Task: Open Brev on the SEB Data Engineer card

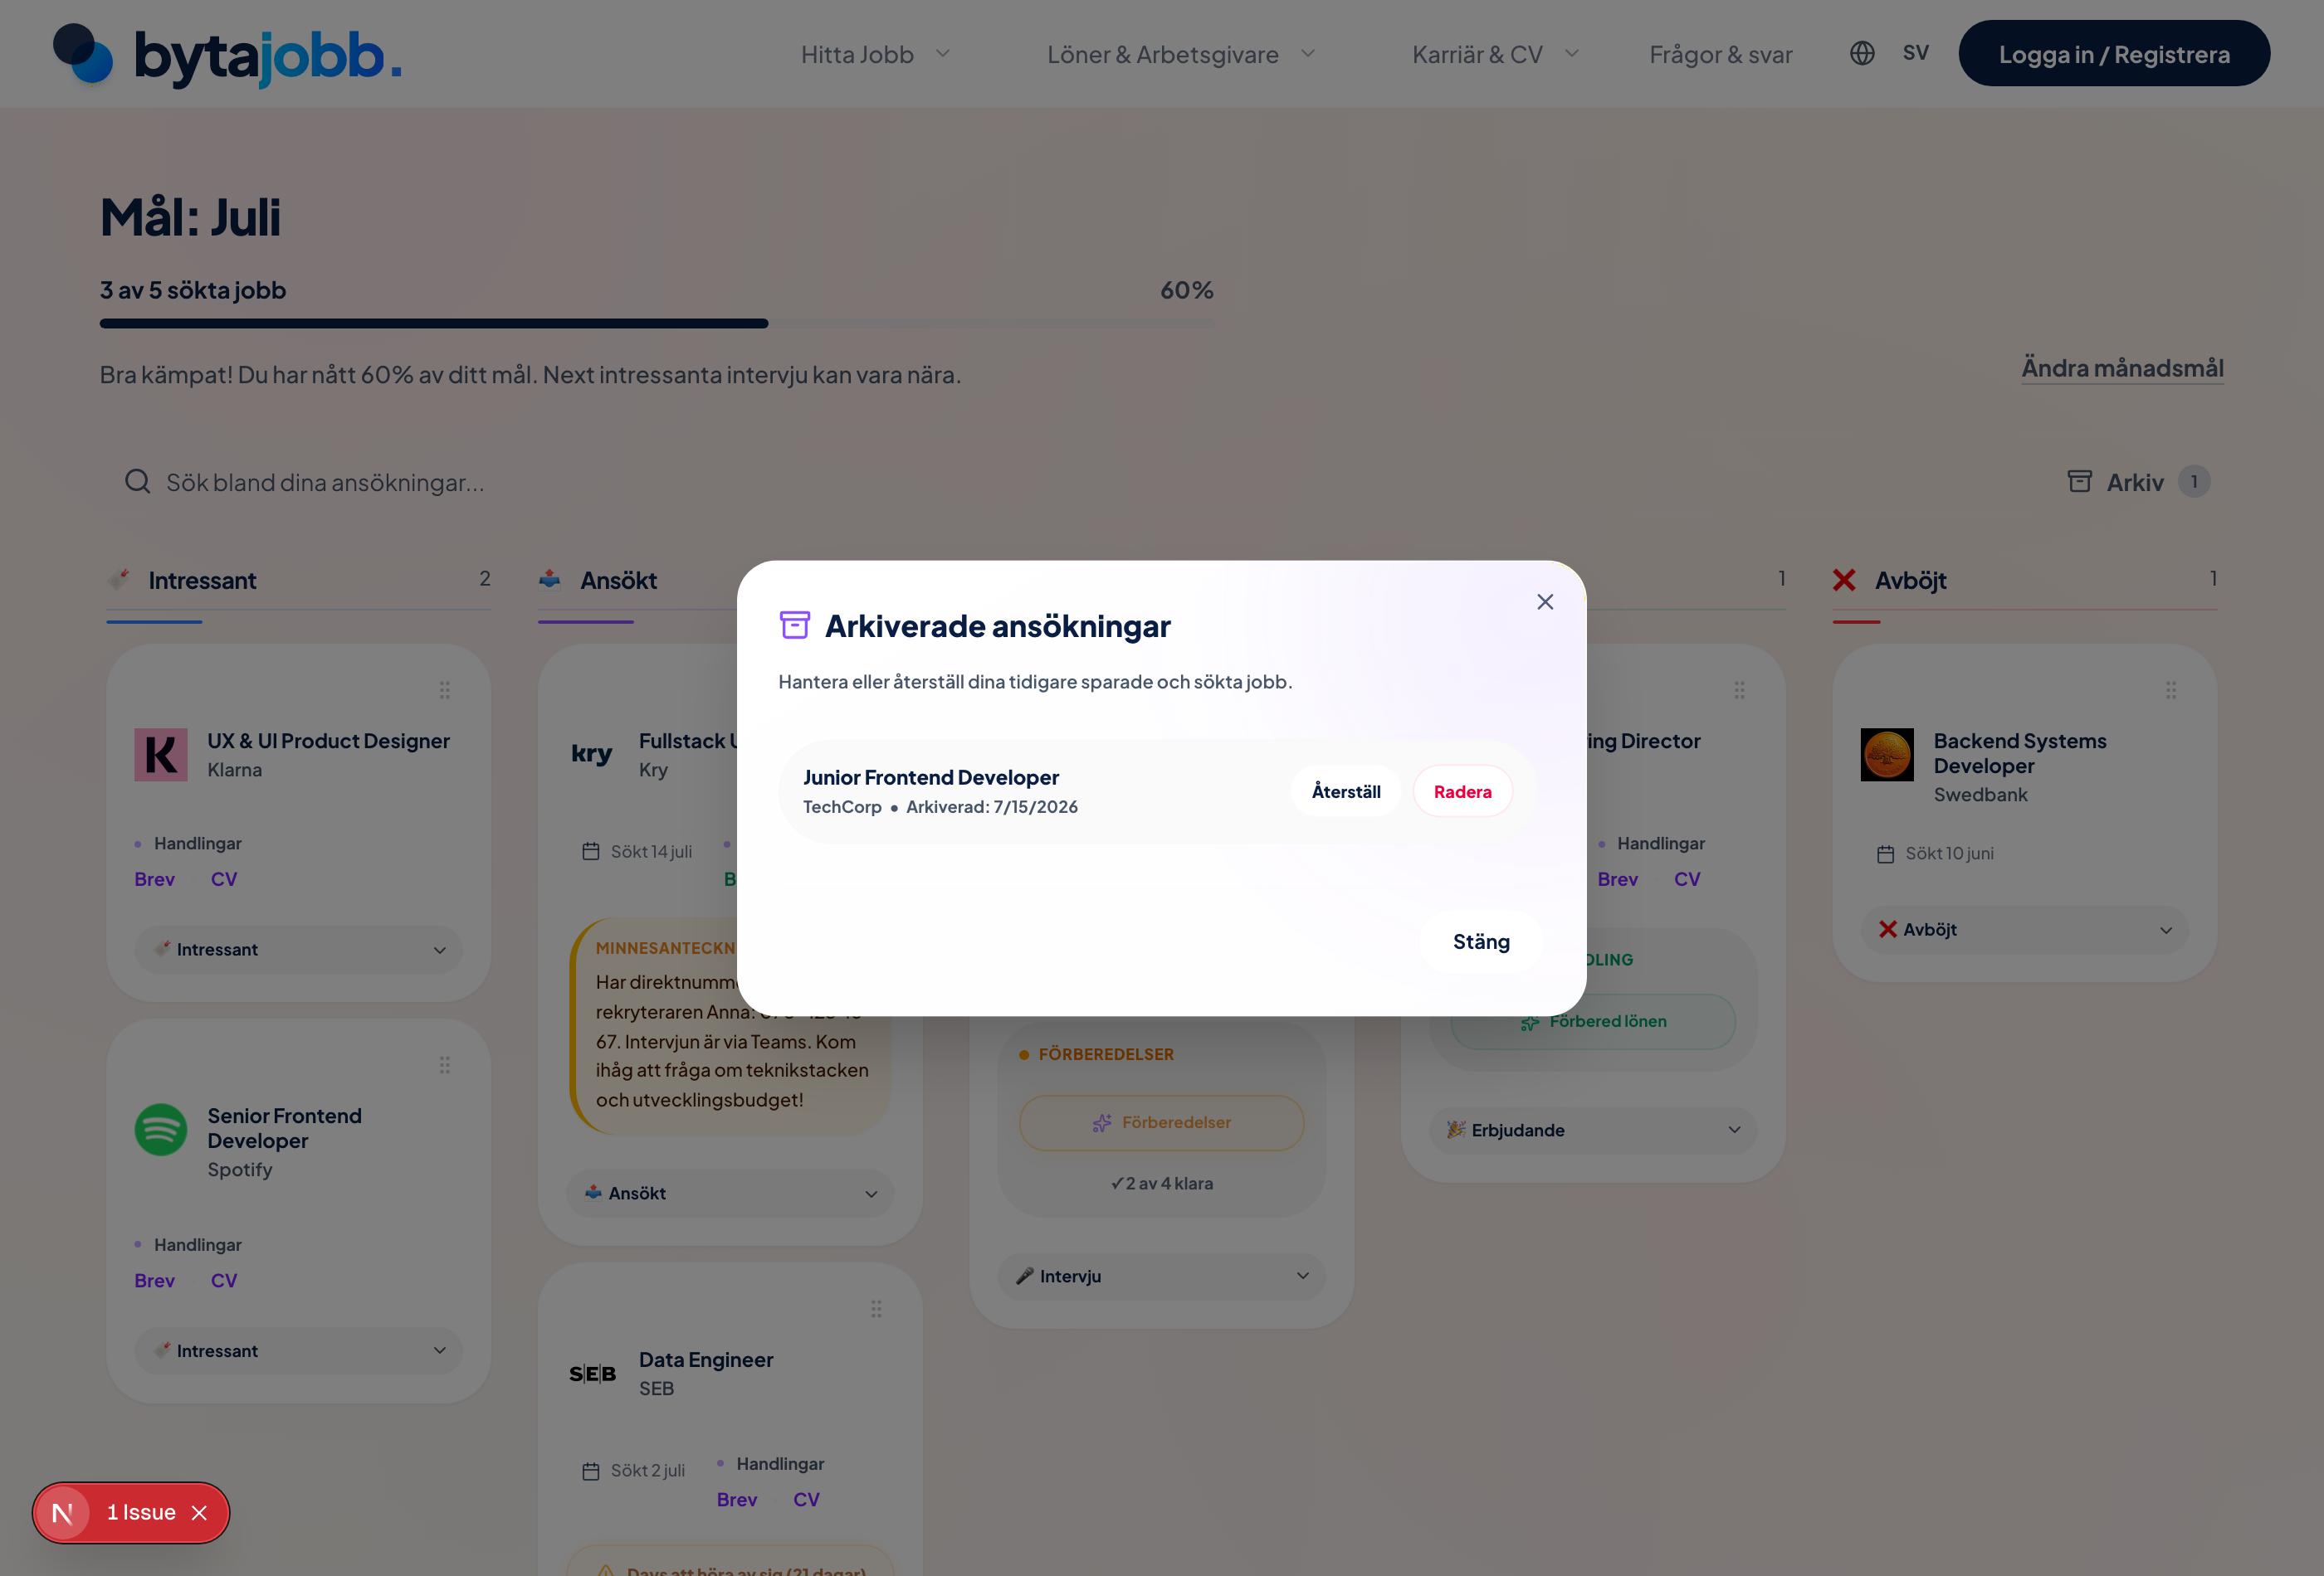Action: [737, 1499]
